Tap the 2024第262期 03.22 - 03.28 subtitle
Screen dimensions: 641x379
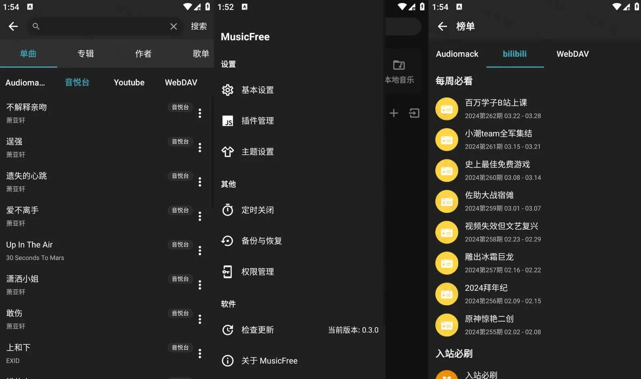click(x=503, y=116)
